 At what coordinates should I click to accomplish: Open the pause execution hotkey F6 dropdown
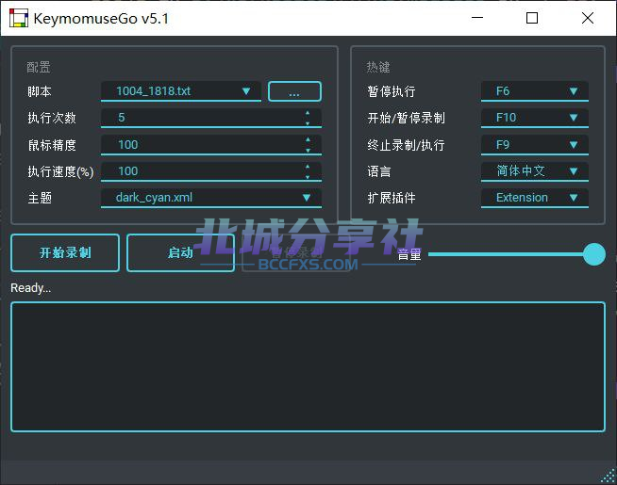click(534, 91)
